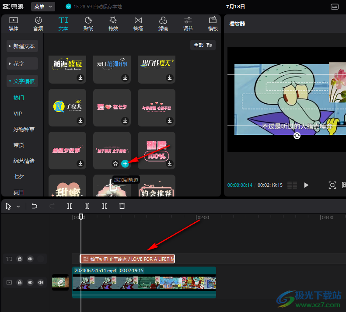This screenshot has height=312, width=346.
Task: Open the audio level meter icon in player
Action: click(x=292, y=185)
